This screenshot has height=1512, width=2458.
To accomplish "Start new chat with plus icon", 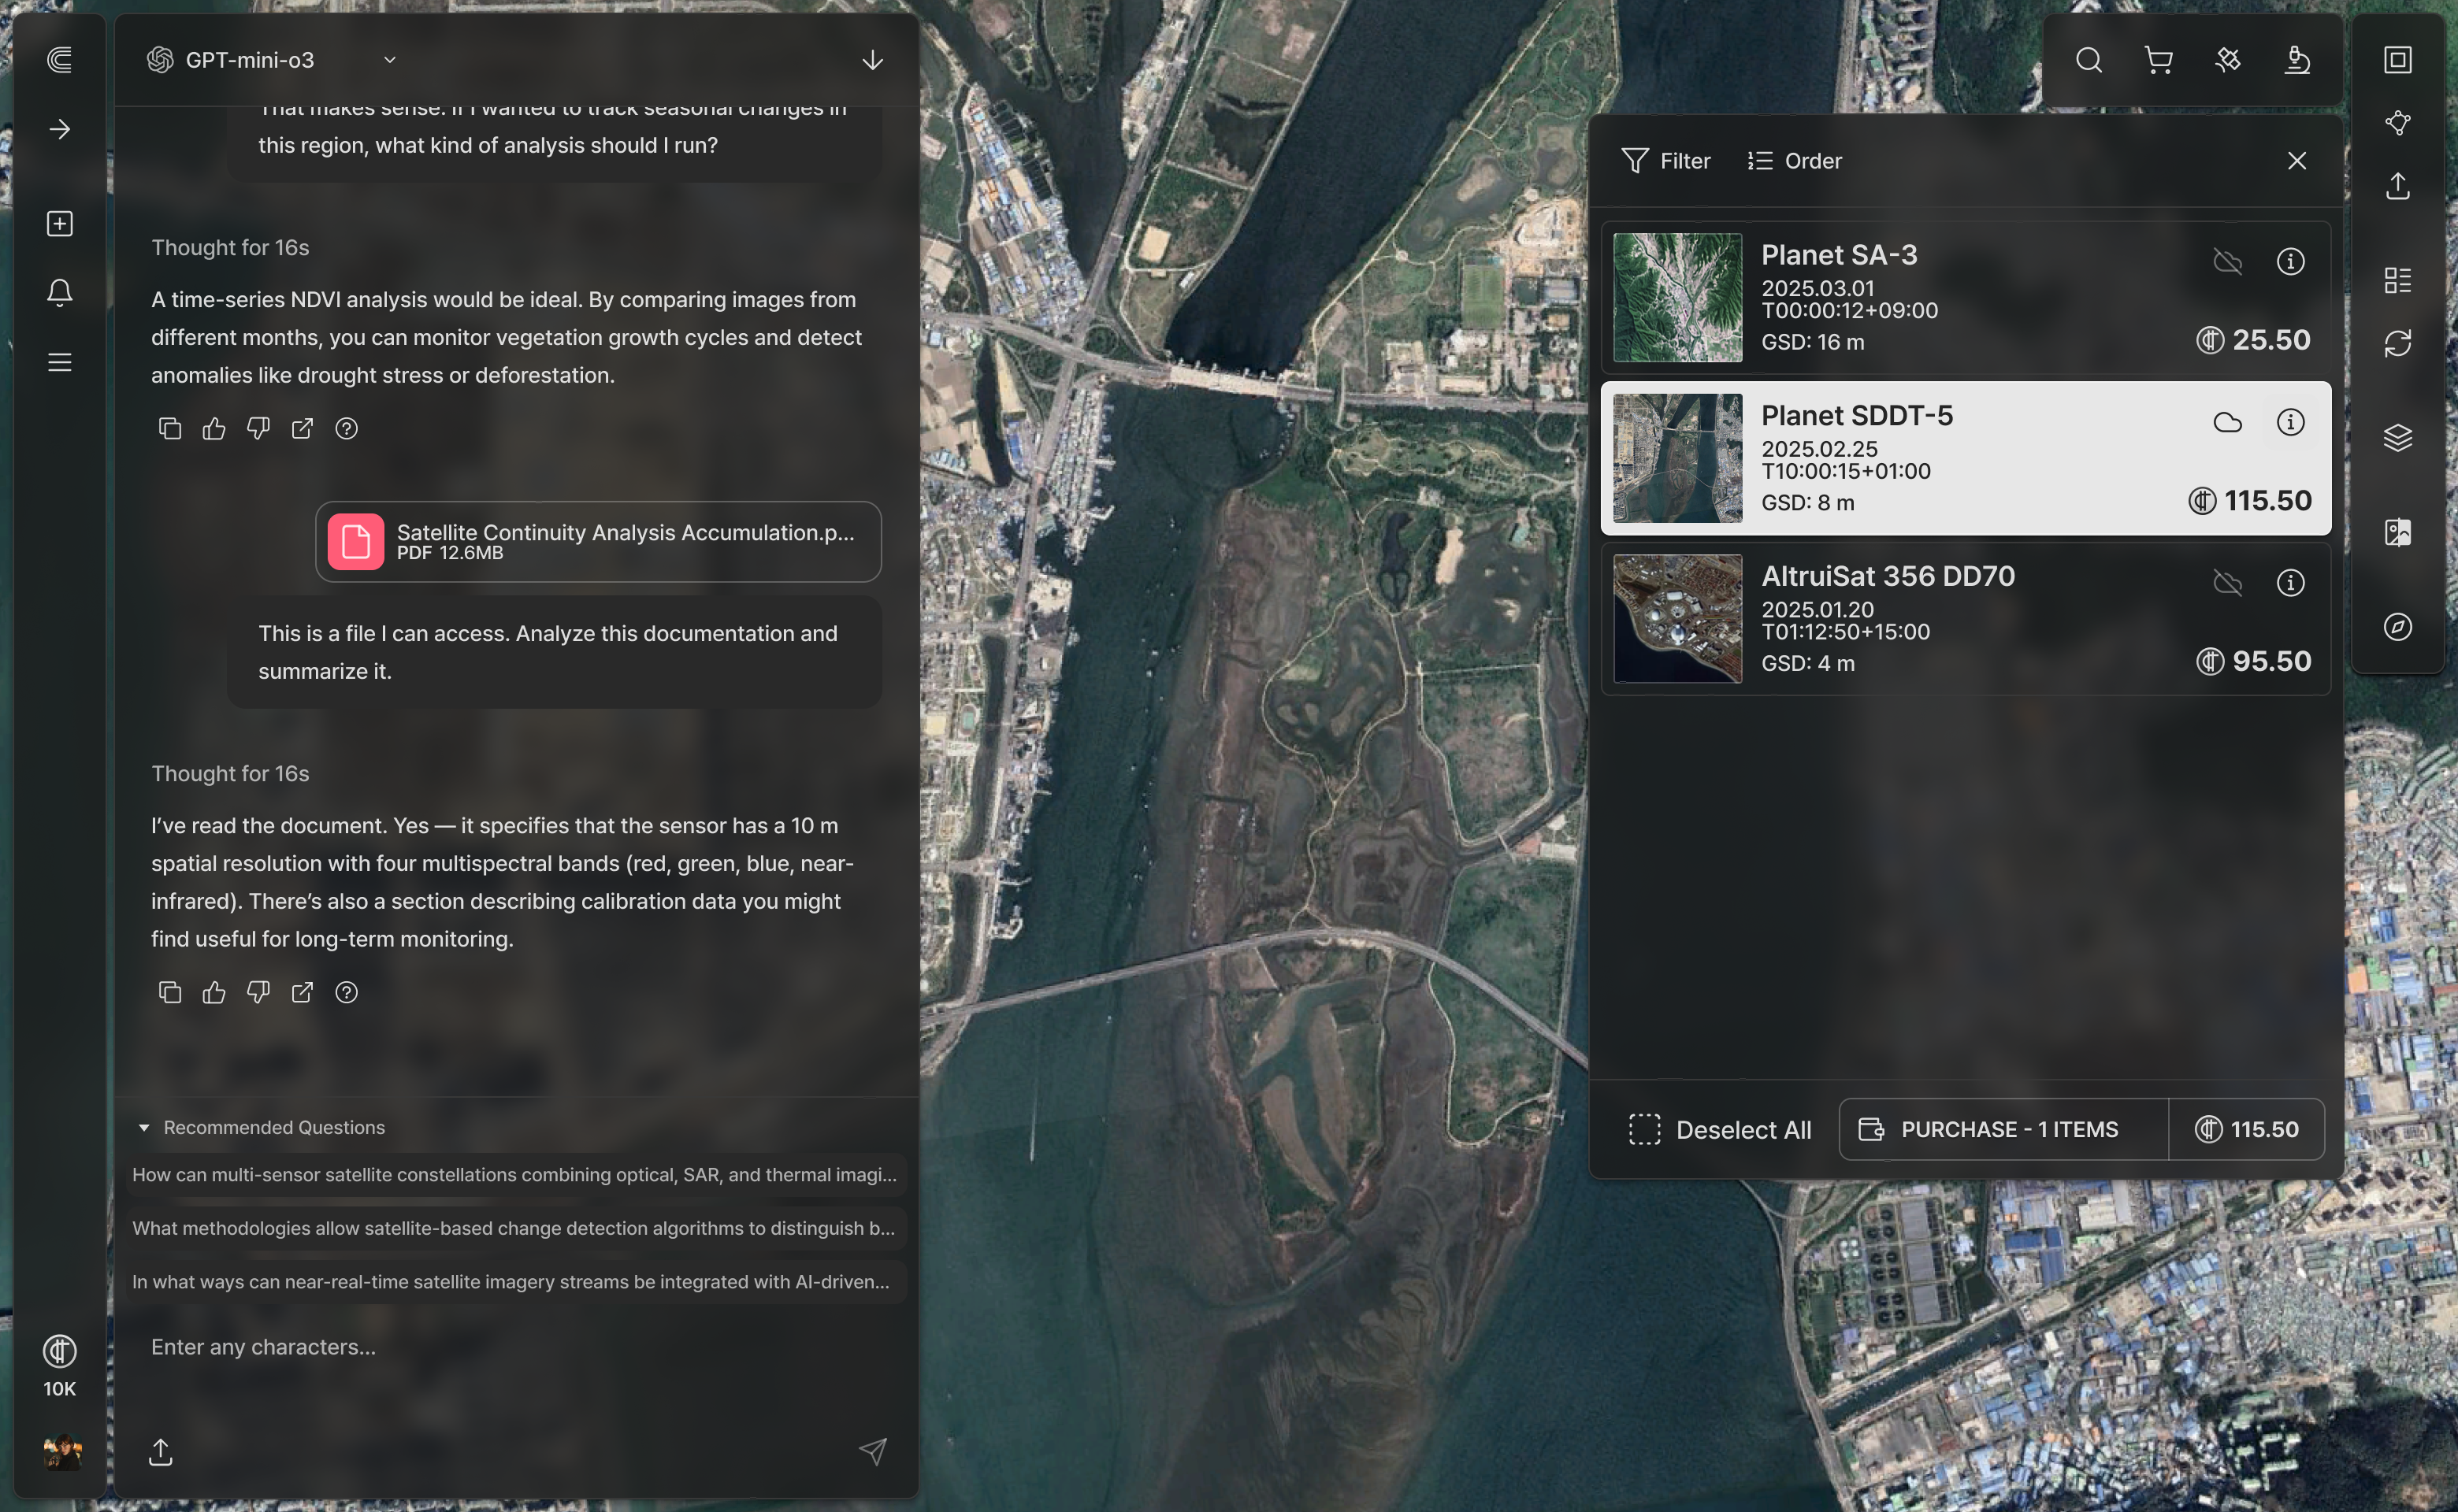I will [x=60, y=223].
